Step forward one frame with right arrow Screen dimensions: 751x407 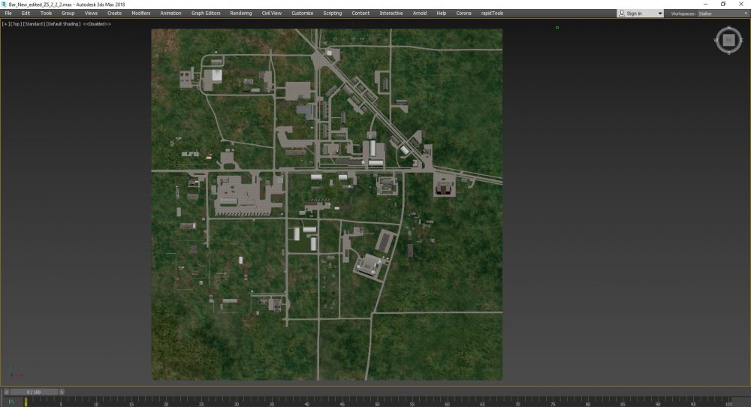62,391
